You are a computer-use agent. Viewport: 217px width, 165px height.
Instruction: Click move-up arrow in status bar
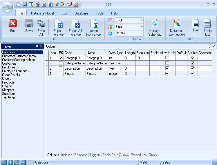point(10,162)
